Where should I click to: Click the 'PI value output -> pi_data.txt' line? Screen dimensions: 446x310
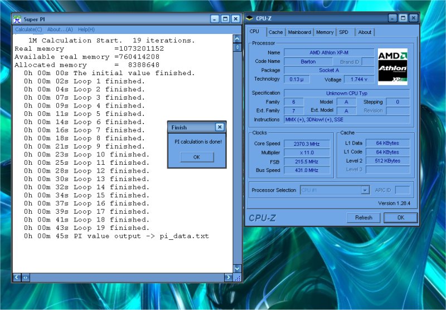click(x=117, y=236)
